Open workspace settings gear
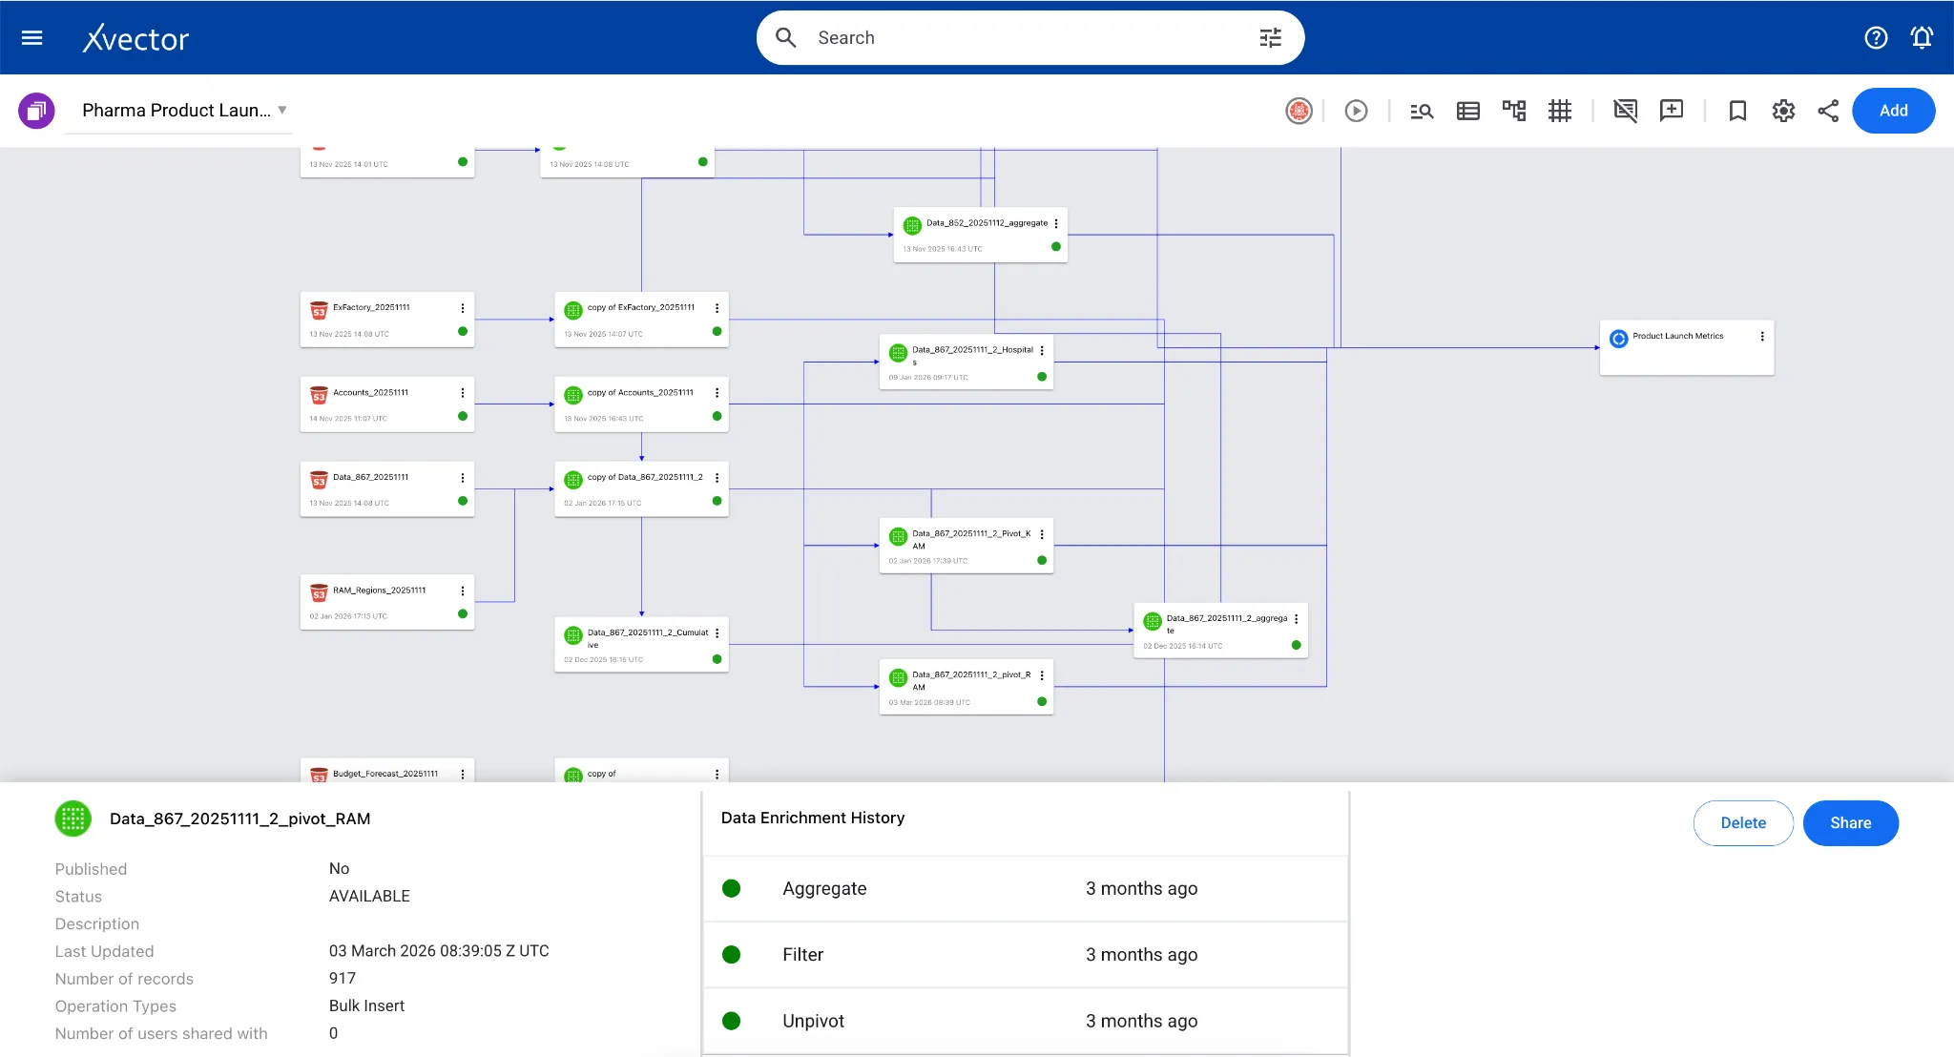This screenshot has height=1057, width=1954. 1783,111
